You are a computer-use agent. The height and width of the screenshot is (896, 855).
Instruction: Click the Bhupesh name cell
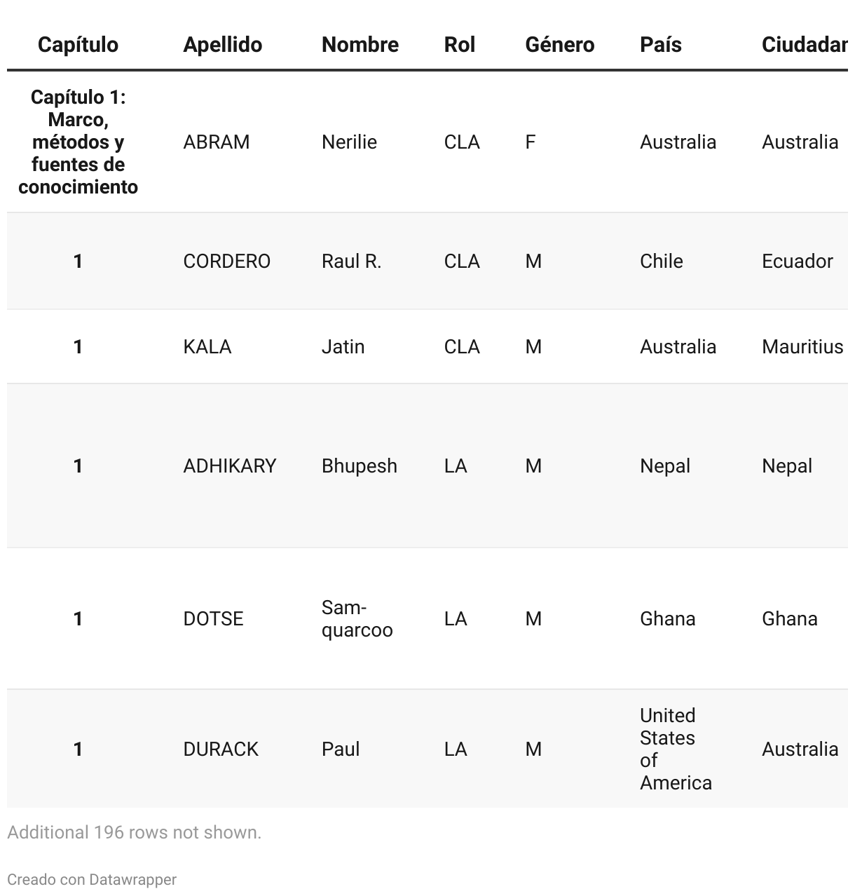(x=359, y=466)
